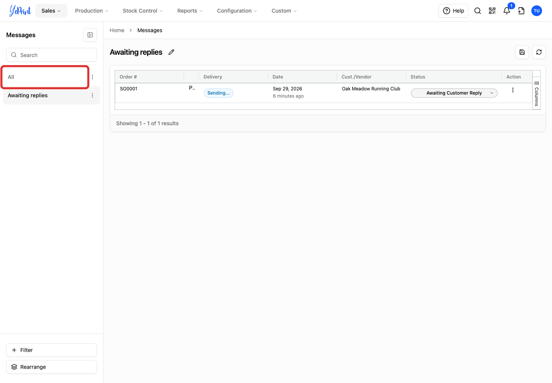Viewport: 552px width, 383px height.
Task: Click the YoPrint logo
Action: [20, 11]
